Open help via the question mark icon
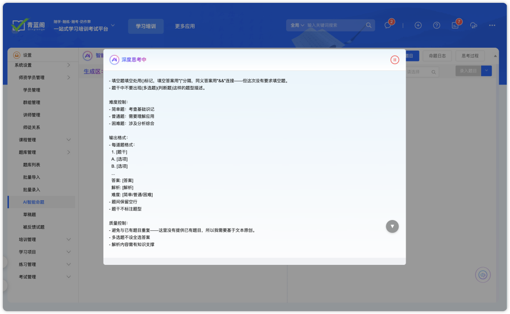This screenshot has width=510, height=314. click(x=436, y=25)
